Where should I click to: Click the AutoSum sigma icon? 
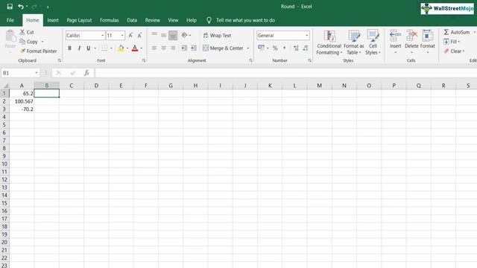446,32
